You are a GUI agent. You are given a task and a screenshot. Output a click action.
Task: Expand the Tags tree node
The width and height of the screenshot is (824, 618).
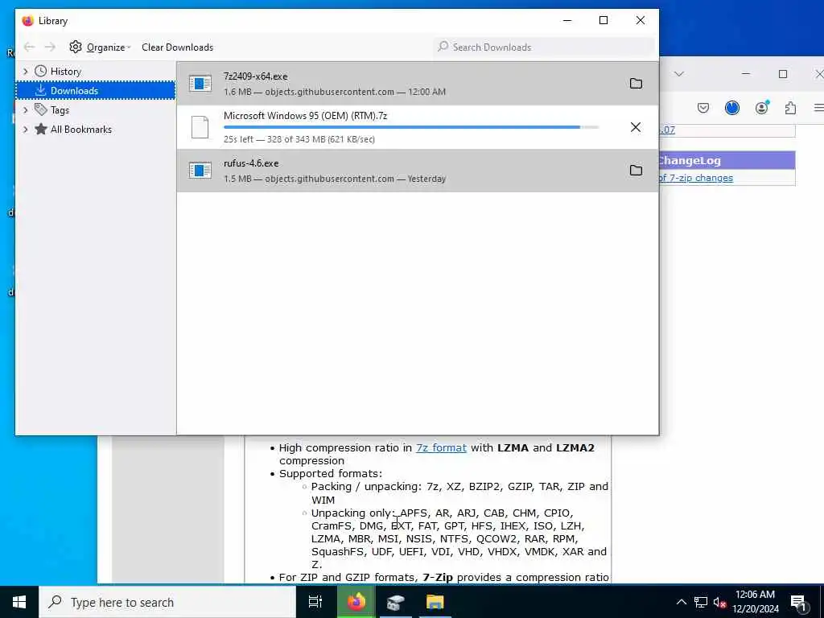(25, 109)
